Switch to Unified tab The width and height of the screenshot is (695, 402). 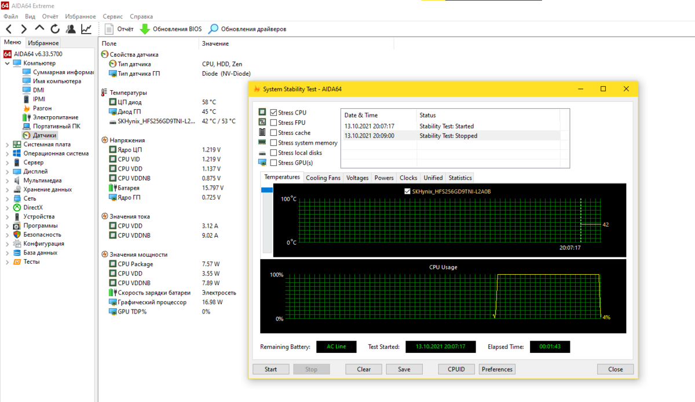click(433, 178)
